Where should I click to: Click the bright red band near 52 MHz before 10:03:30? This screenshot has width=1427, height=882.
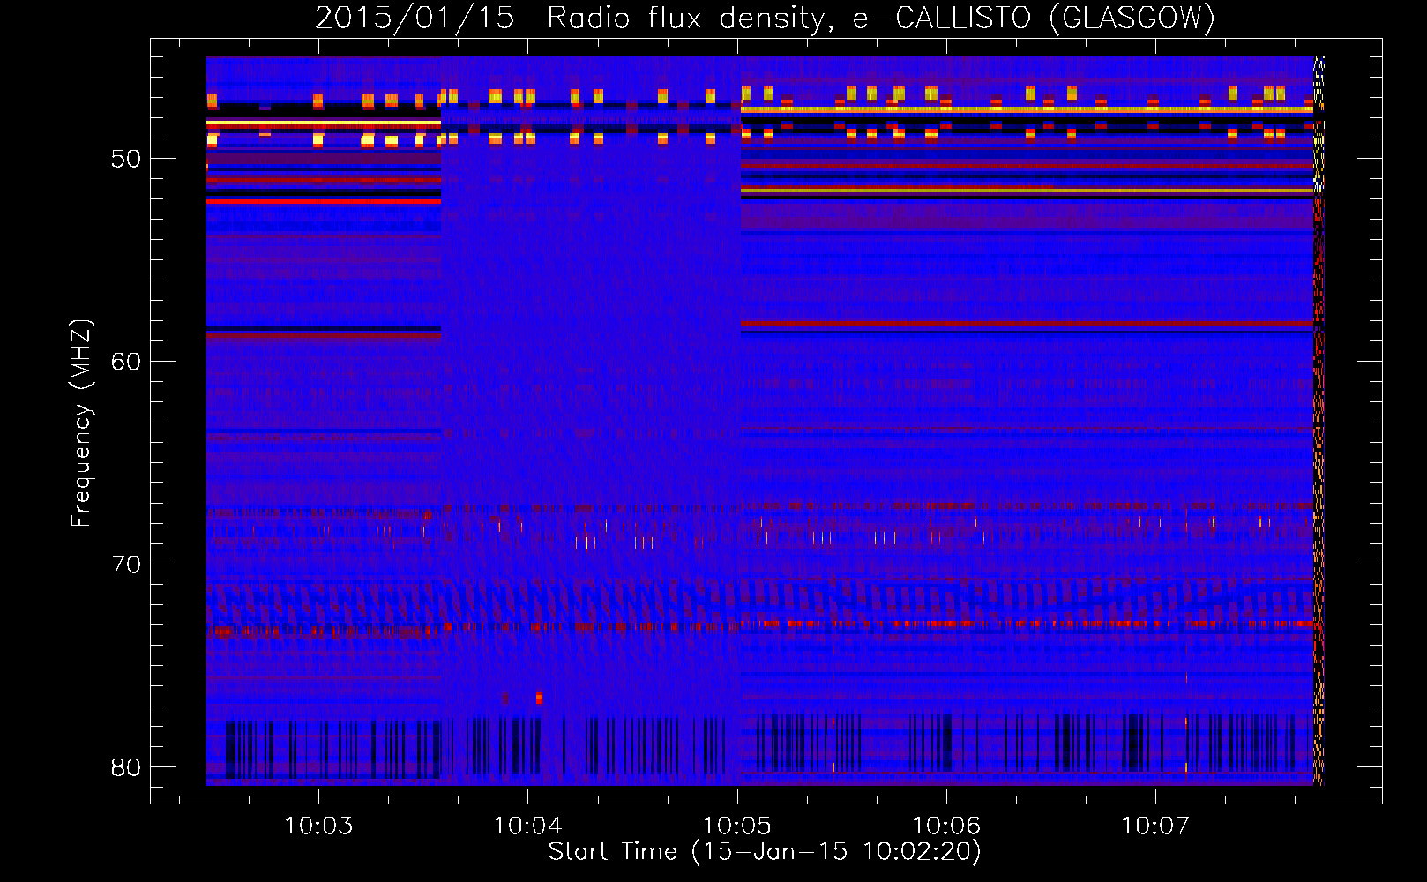tap(323, 201)
